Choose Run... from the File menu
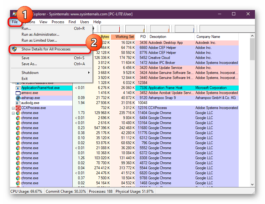265x204 pixels. pyautogui.click(x=51, y=29)
